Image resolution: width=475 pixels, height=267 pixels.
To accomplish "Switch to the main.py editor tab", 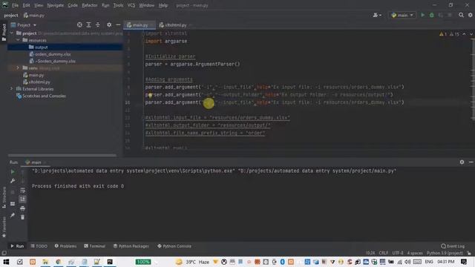I will point(140,25).
